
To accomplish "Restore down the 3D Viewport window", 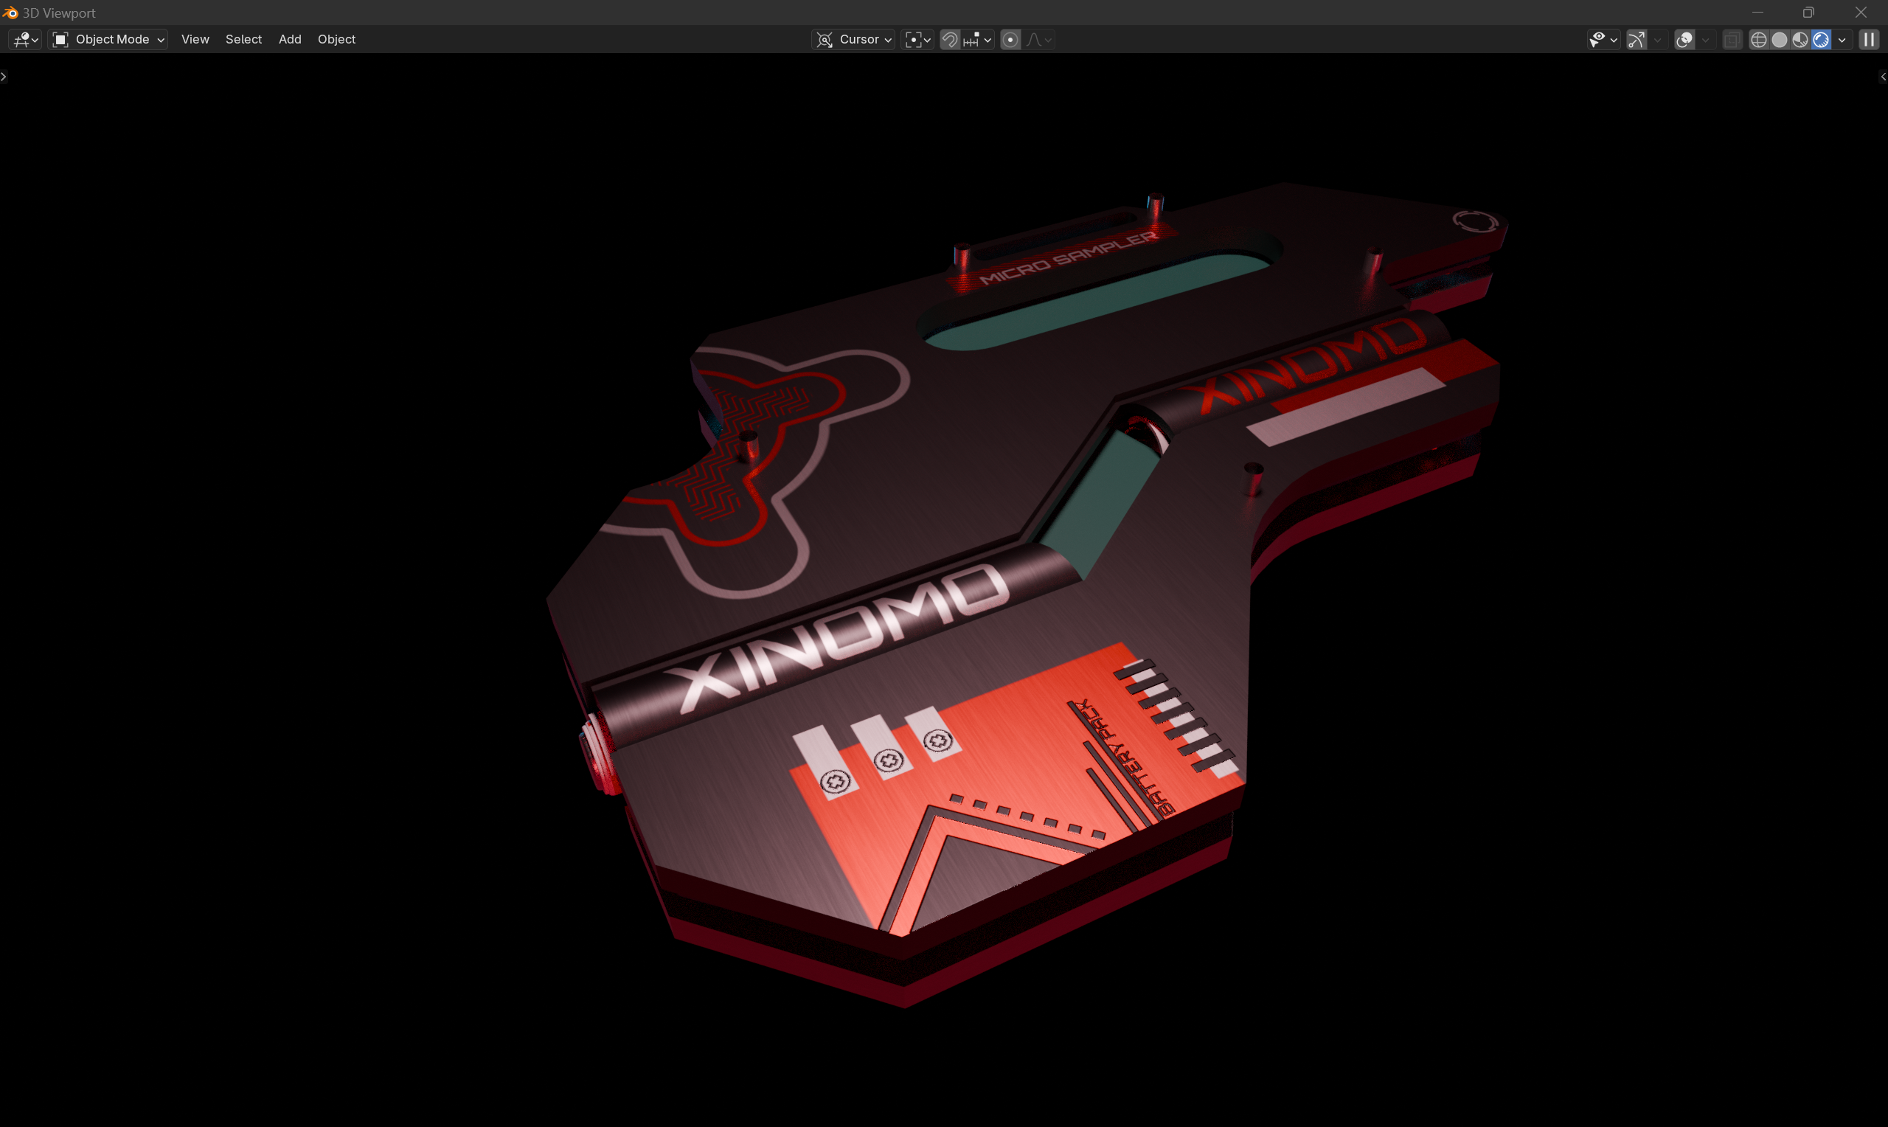I will [1808, 13].
